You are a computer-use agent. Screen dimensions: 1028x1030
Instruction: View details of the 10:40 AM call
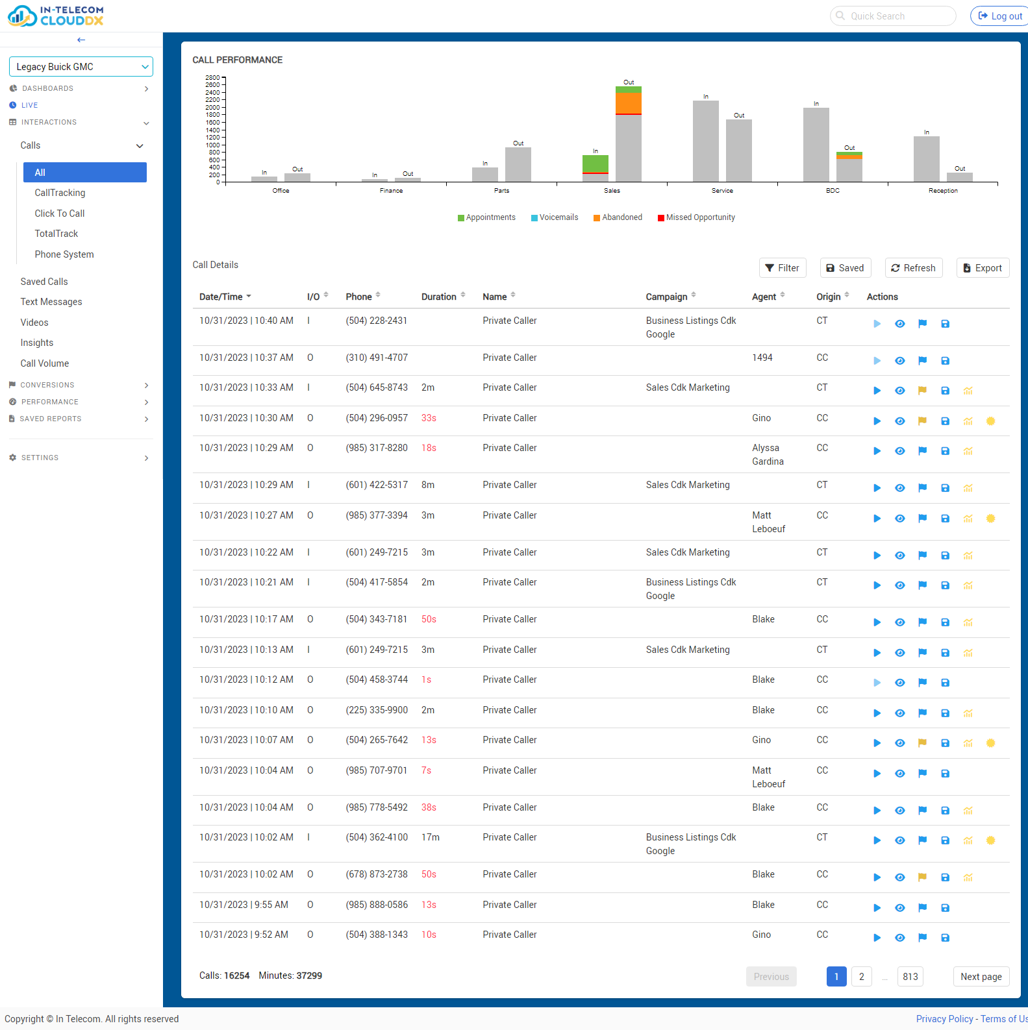(x=899, y=324)
